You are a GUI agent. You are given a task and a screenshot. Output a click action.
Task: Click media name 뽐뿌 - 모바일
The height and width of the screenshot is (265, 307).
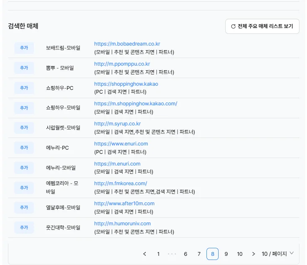pyautogui.click(x=60, y=68)
